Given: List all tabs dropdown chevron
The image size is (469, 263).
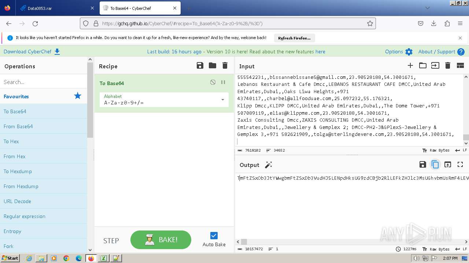Looking at the screenshot, I should [x=427, y=8].
